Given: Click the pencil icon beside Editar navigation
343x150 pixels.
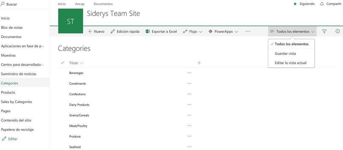Looking at the screenshot, I should [4, 139].
